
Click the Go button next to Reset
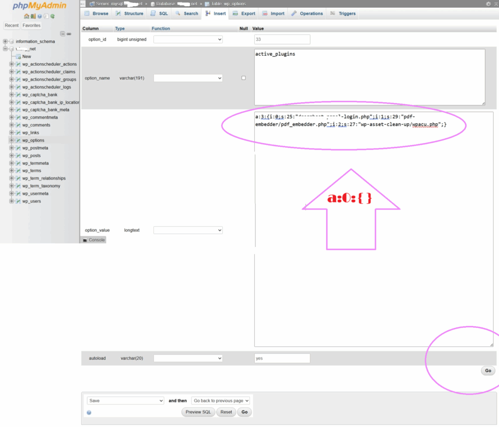tap(245, 412)
